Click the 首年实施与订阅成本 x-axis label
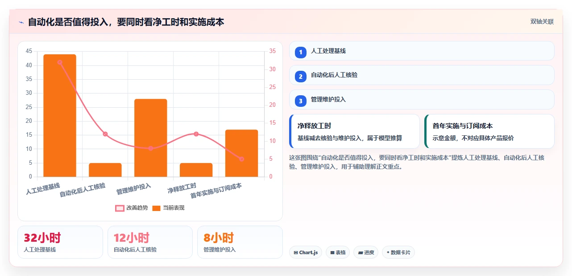Screen dimensions: 572x276 pyautogui.click(x=216, y=191)
